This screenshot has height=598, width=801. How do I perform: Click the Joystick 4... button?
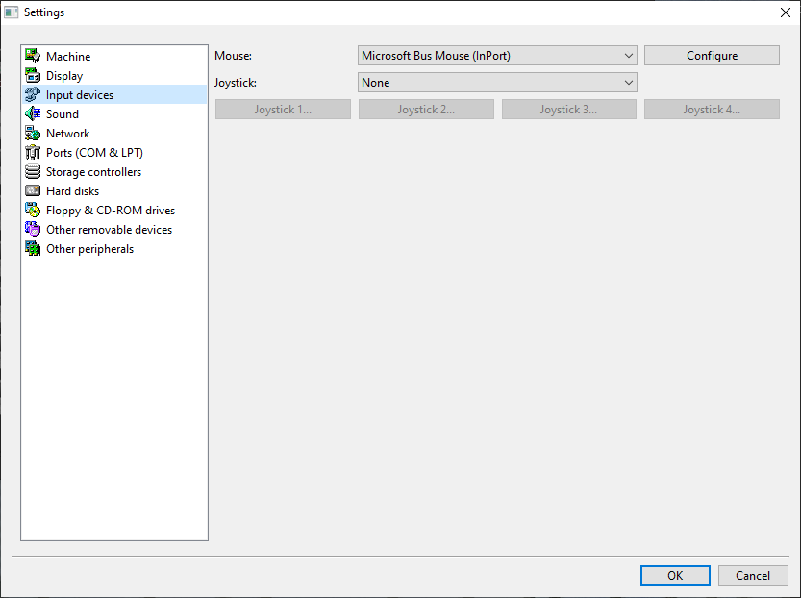click(712, 110)
